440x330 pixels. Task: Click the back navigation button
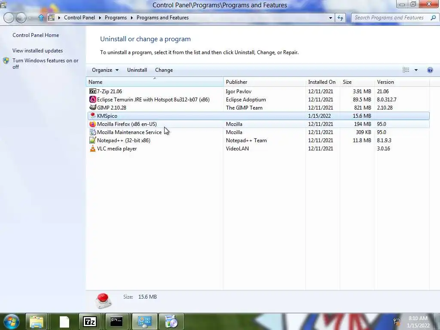pyautogui.click(x=9, y=18)
